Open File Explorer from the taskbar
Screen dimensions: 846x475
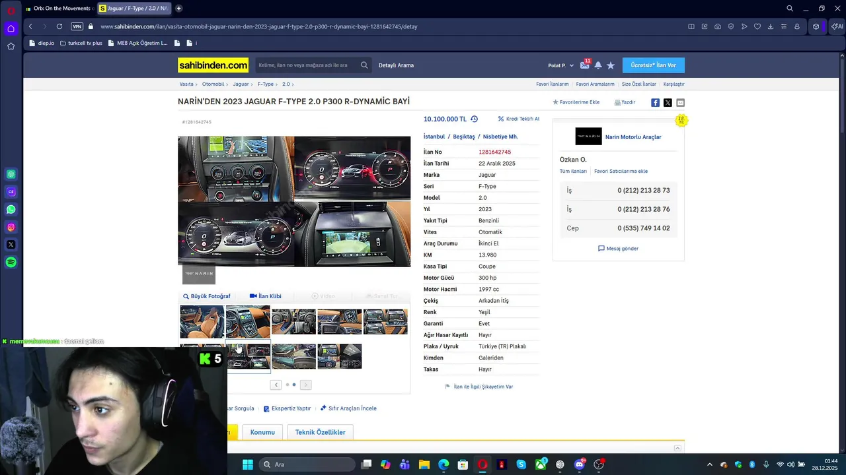(424, 464)
